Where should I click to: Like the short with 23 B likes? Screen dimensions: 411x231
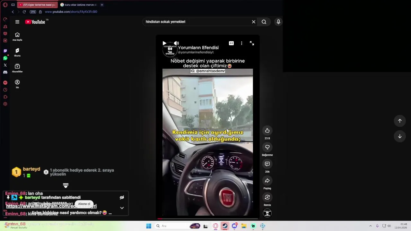tap(267, 130)
